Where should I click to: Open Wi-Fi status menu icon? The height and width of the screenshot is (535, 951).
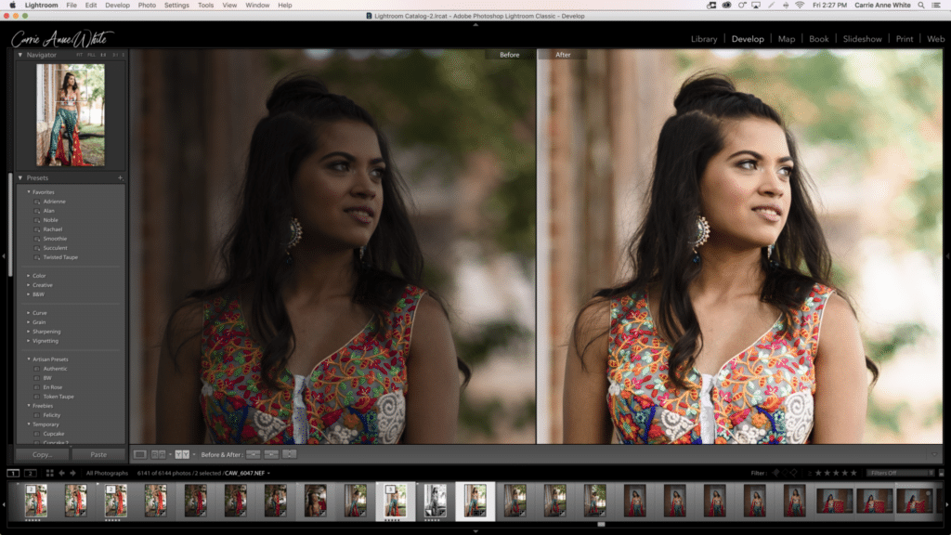[800, 5]
